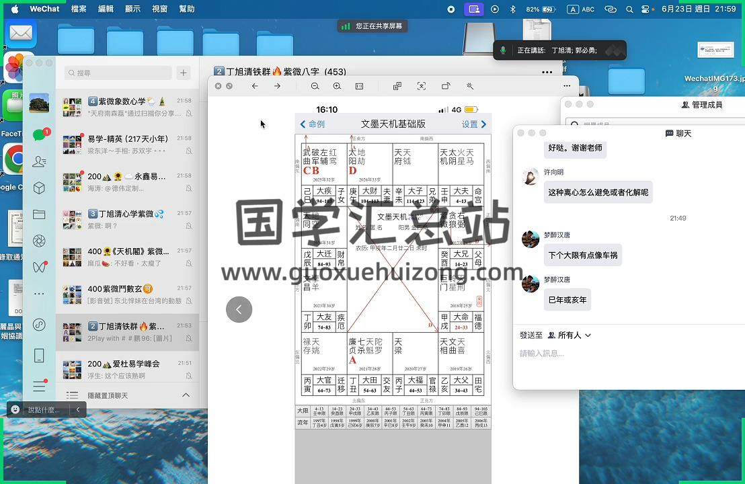Open the WeChat Moments shutter icon
Image resolution: width=745 pixels, height=484 pixels.
point(39,241)
